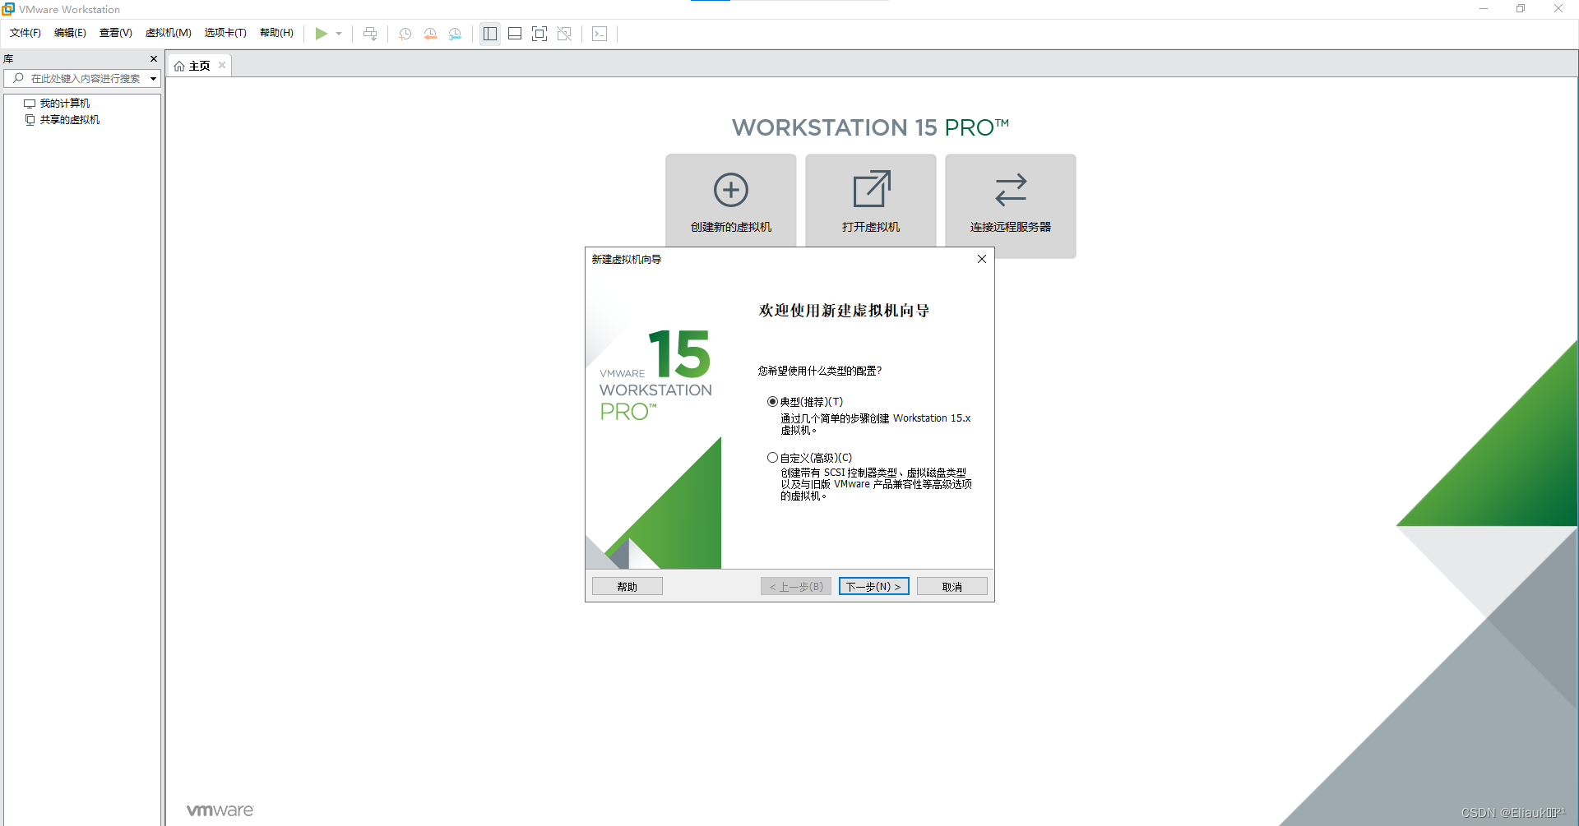Image resolution: width=1579 pixels, height=826 pixels.
Task: Open the power options dropdown arrow
Action: point(339,34)
